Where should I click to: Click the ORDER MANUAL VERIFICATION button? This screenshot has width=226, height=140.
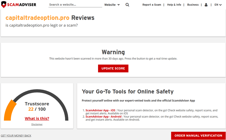(198, 136)
